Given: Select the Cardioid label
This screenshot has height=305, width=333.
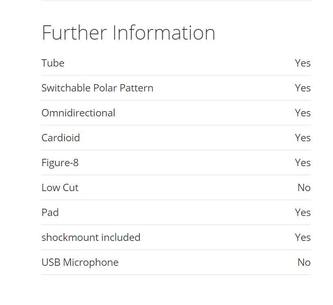Looking at the screenshot, I should click(x=61, y=138).
